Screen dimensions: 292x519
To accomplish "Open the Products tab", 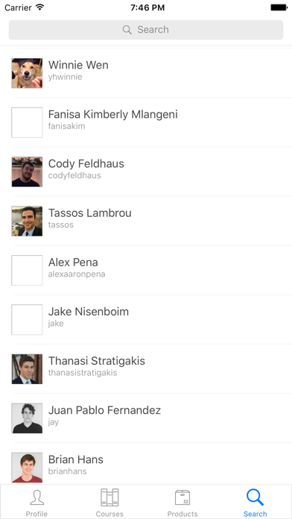I will pos(182,502).
